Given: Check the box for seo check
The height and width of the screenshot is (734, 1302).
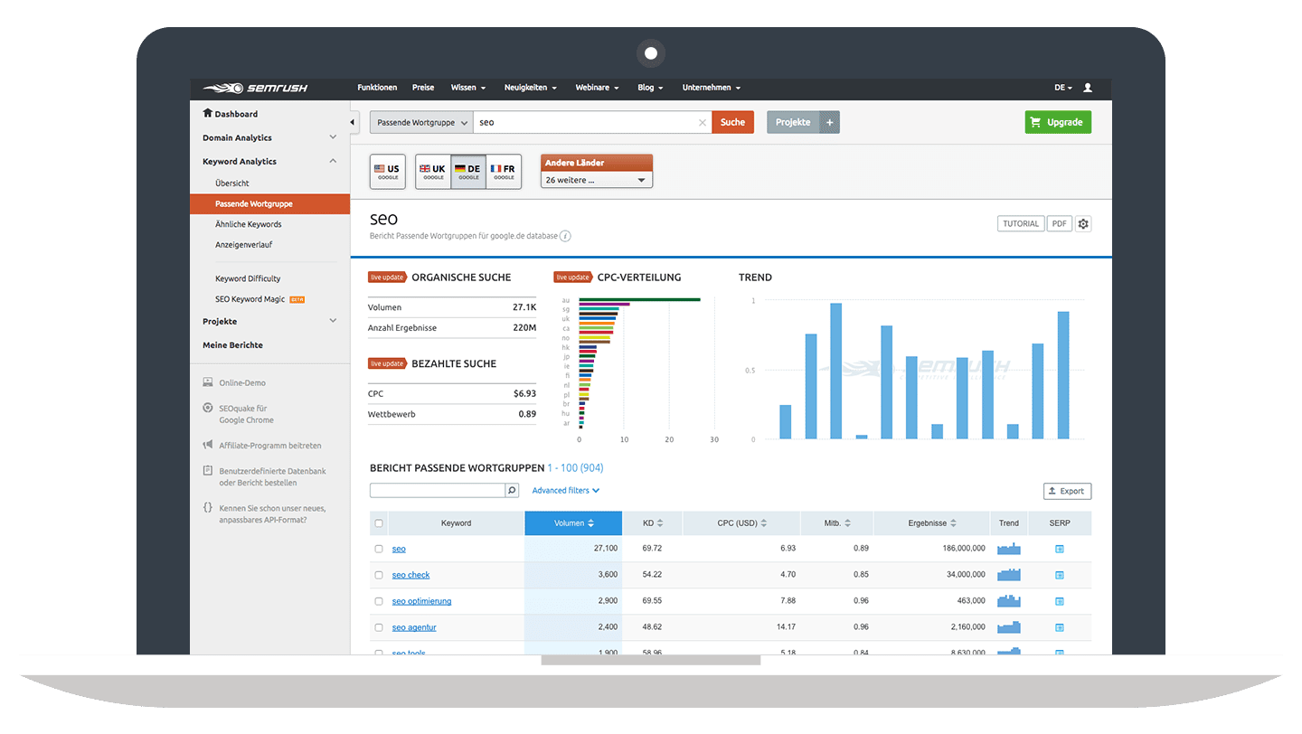Looking at the screenshot, I should (x=379, y=575).
